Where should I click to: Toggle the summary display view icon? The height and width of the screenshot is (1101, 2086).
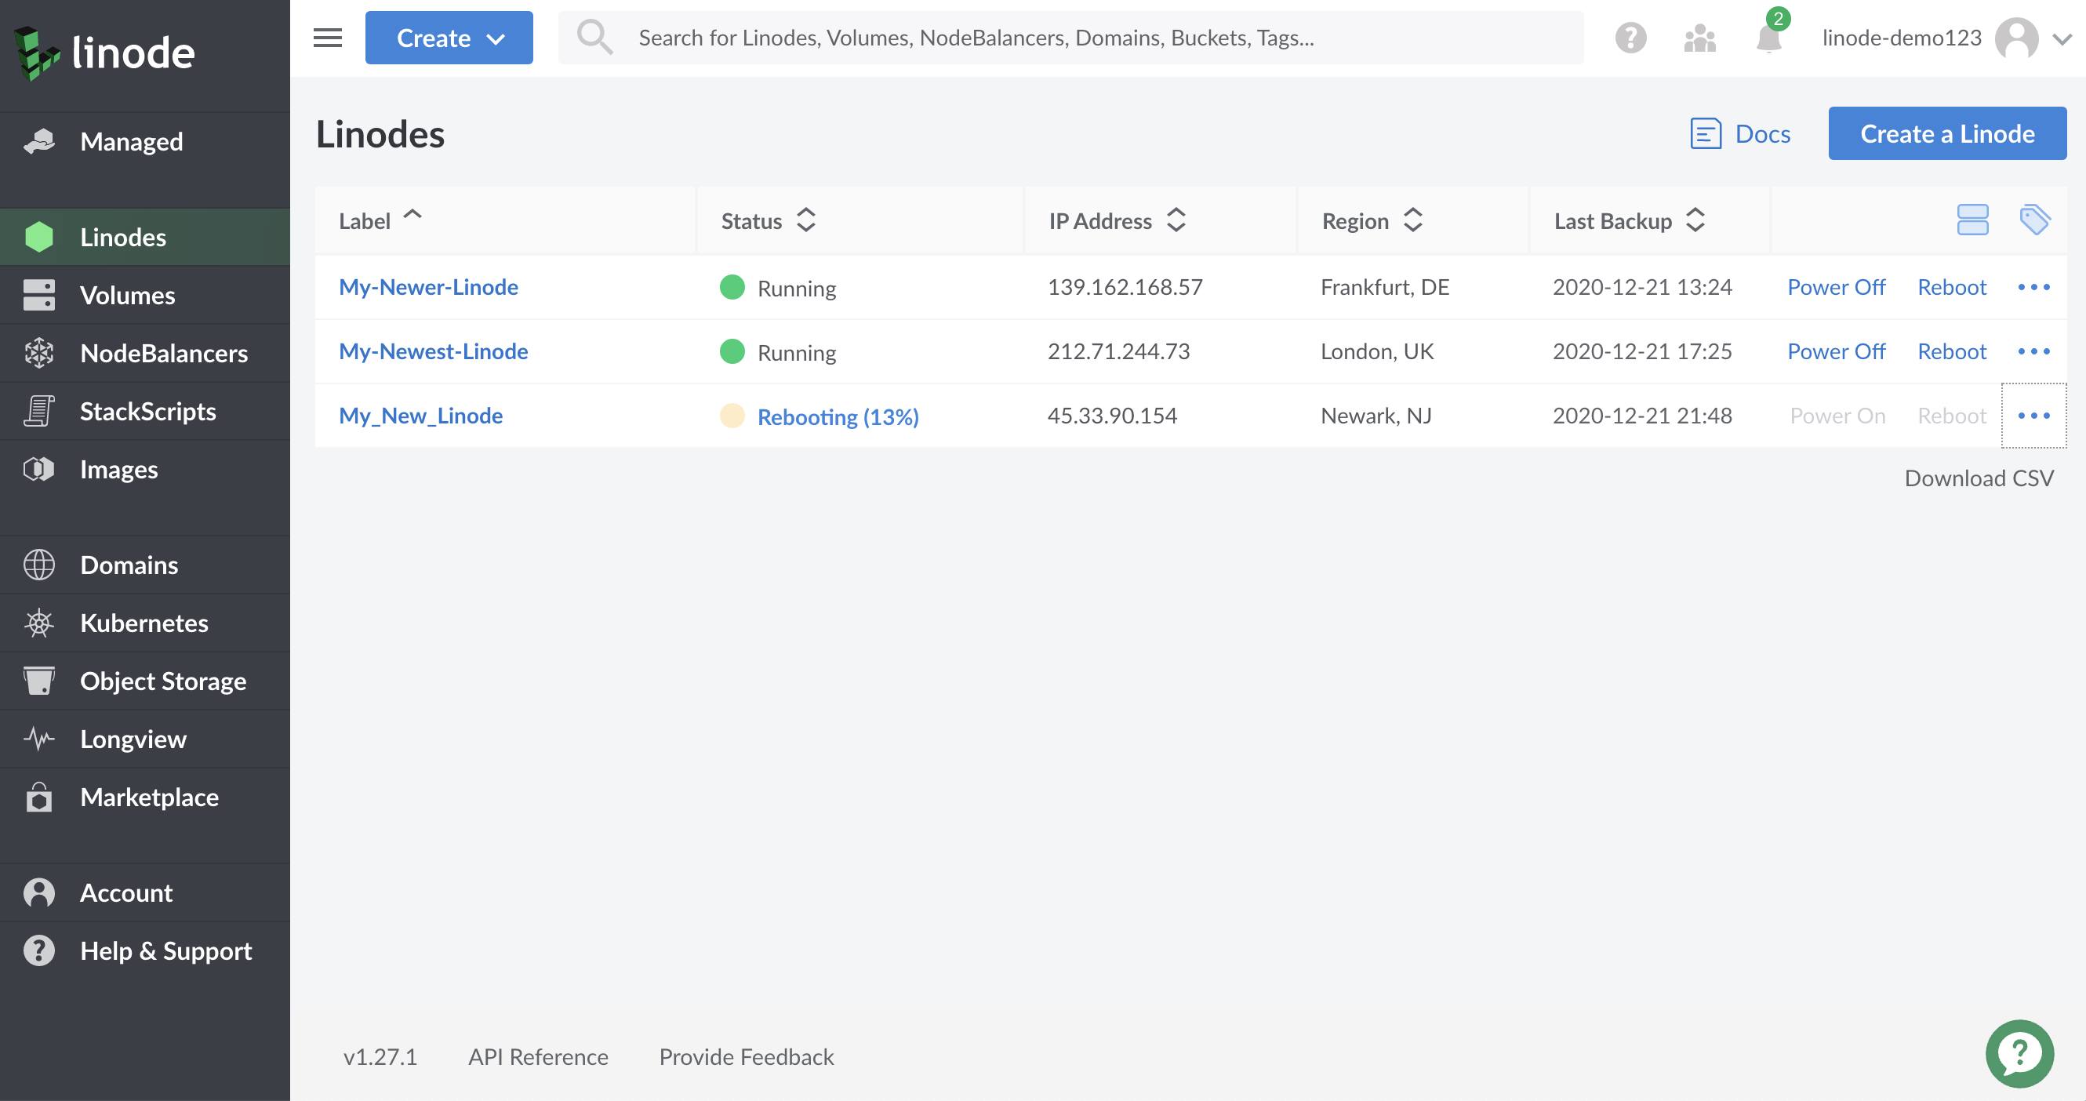(x=1972, y=219)
